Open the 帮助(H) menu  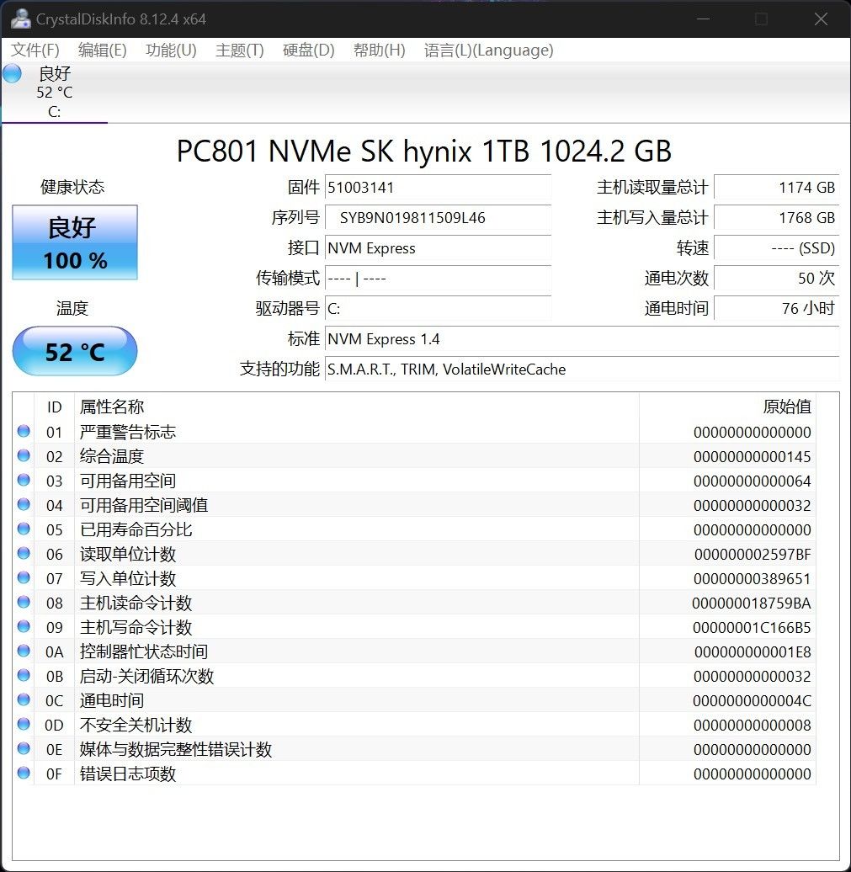380,50
